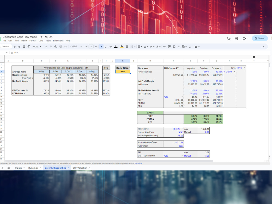Select the Current Fiscal Year 2023 cell

(x=173, y=132)
